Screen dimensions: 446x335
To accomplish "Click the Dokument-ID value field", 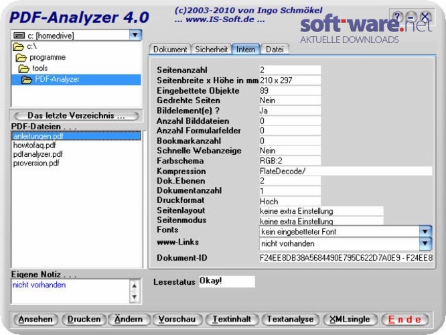I will pos(346,258).
